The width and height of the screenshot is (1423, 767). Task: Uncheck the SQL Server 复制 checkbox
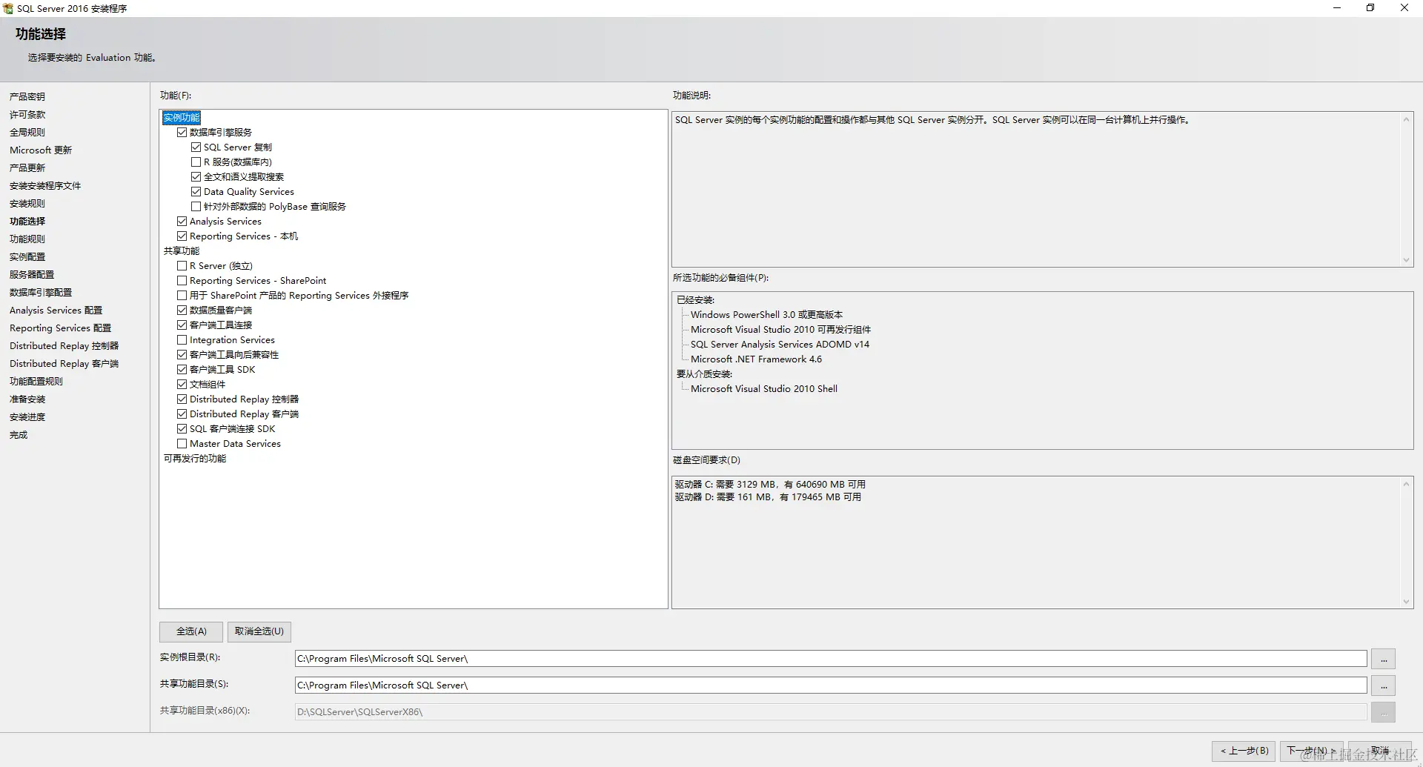(x=196, y=147)
